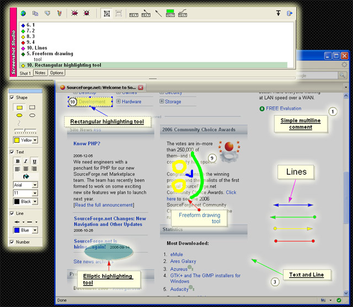Select the filled rectangle highlight shape

click(20, 107)
